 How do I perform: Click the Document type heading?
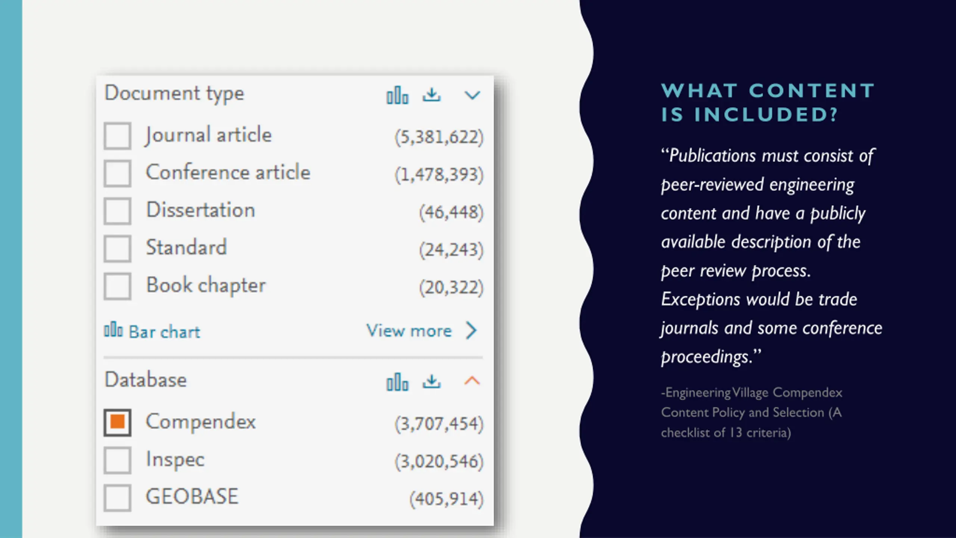(174, 93)
